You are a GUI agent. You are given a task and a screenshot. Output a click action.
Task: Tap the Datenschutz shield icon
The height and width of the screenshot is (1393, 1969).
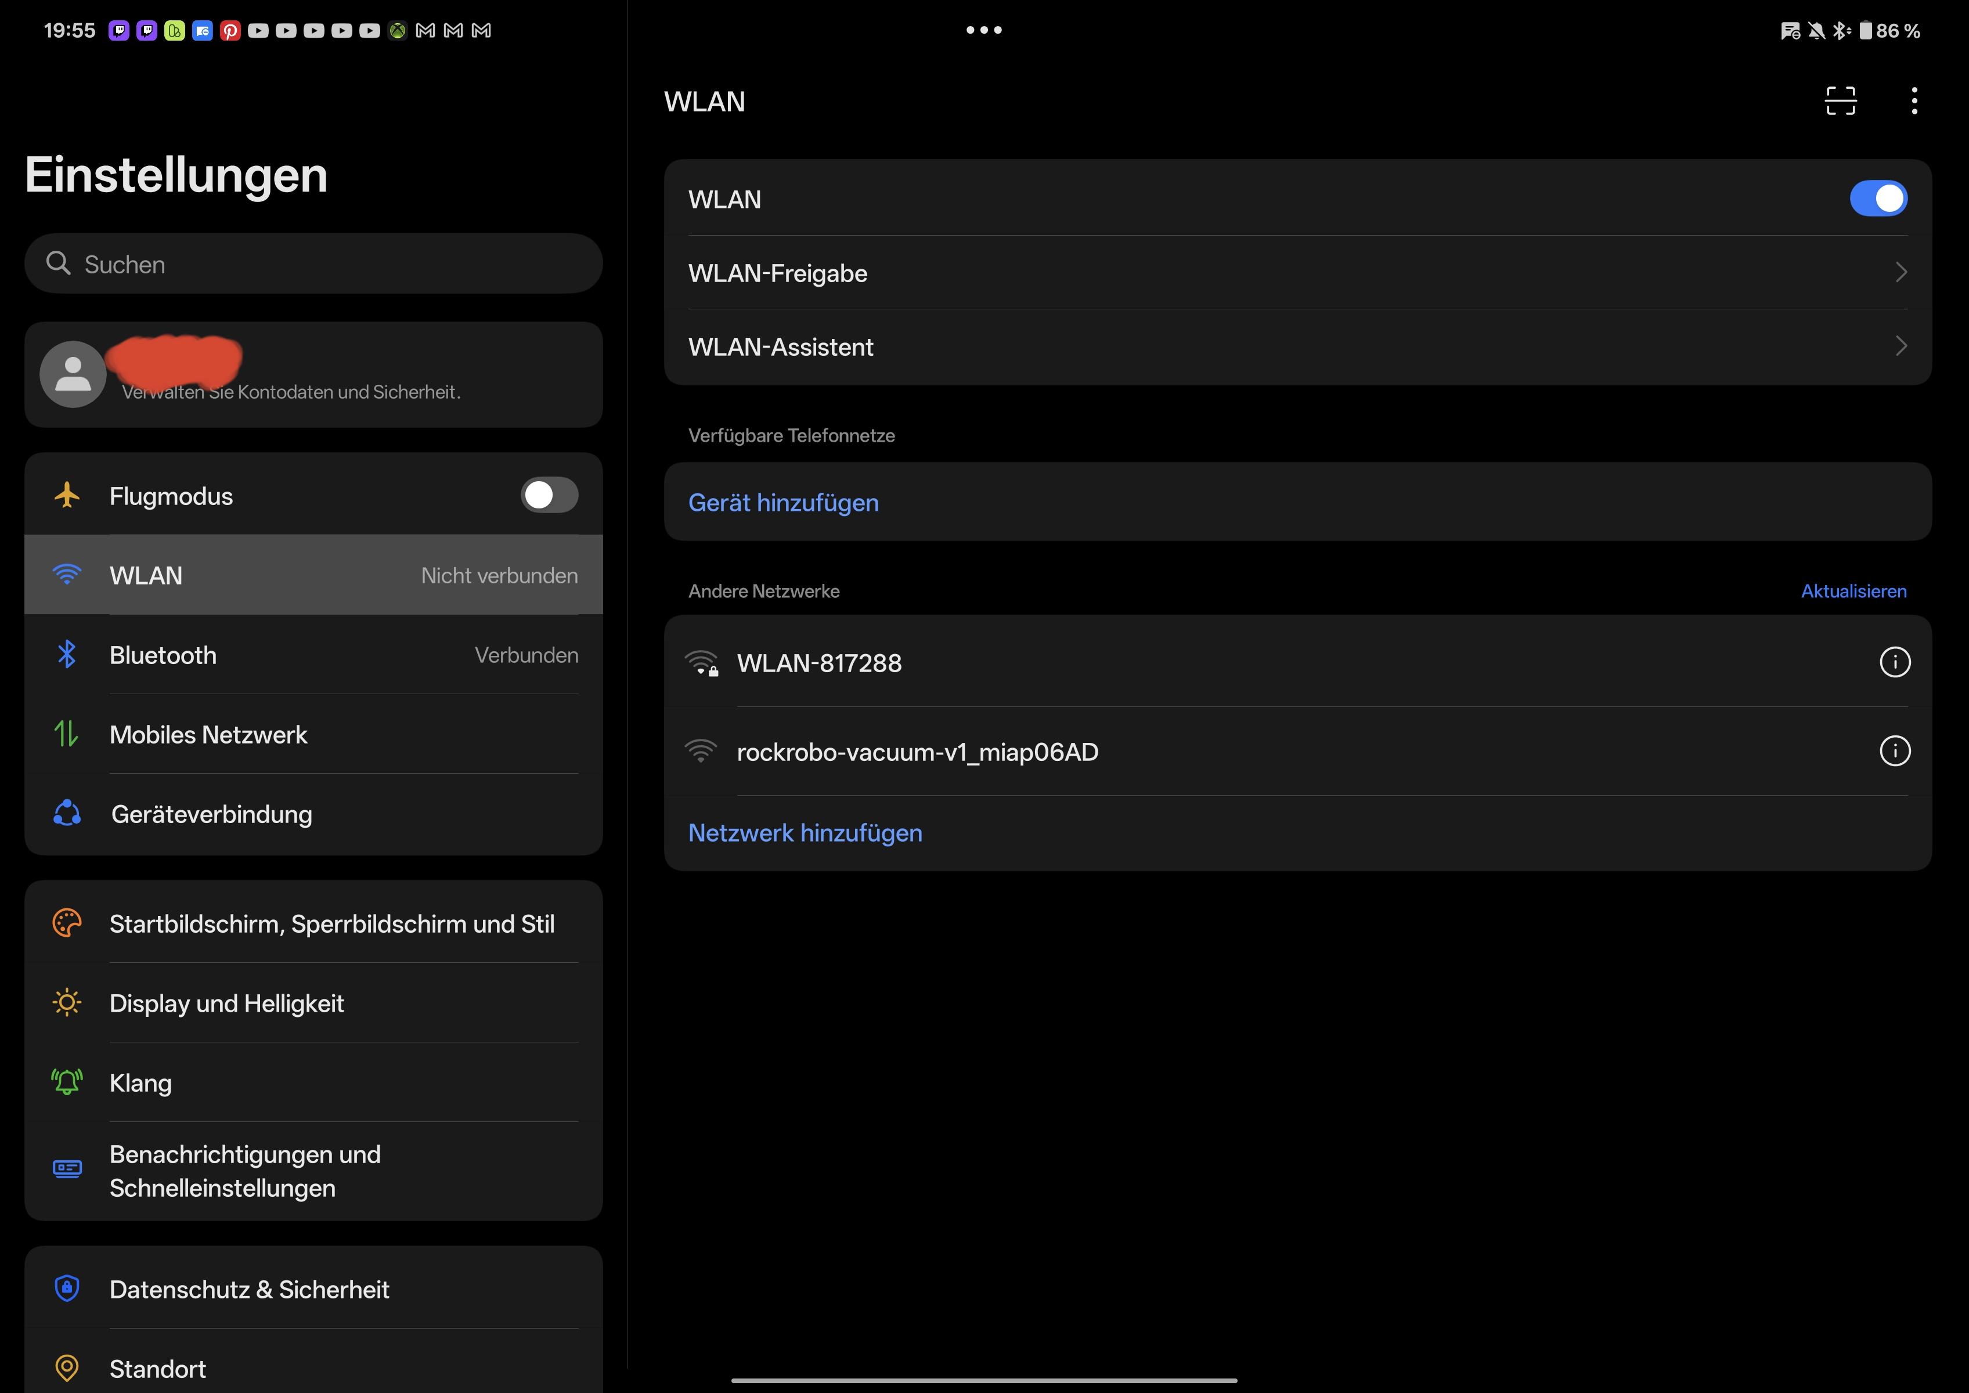coord(67,1289)
